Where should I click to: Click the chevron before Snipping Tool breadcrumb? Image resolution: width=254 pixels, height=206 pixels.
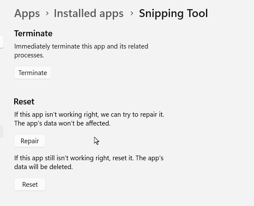point(132,13)
